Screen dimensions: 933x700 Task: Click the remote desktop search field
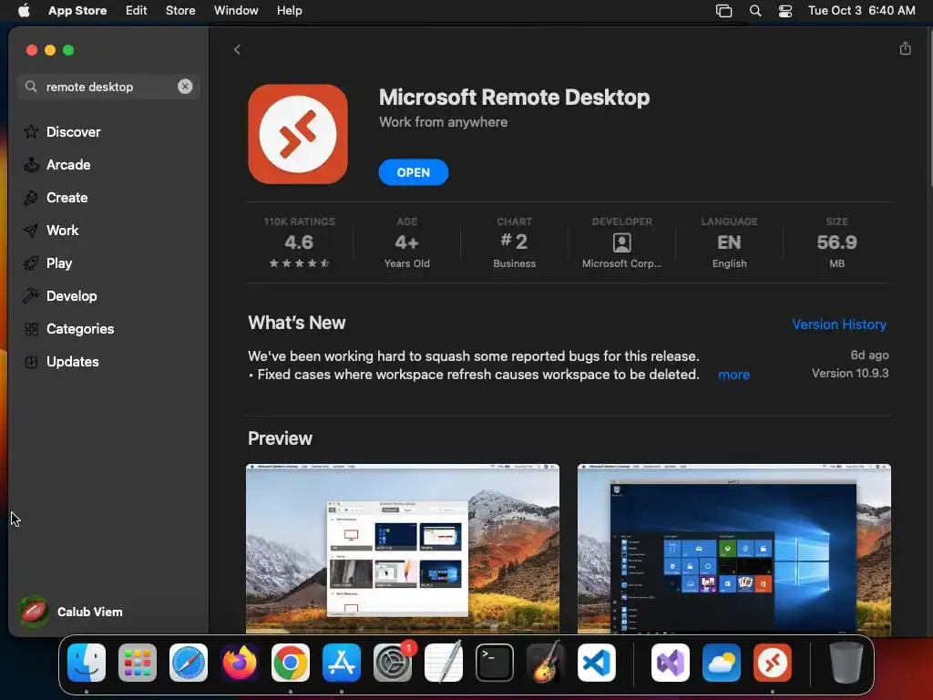(108, 87)
